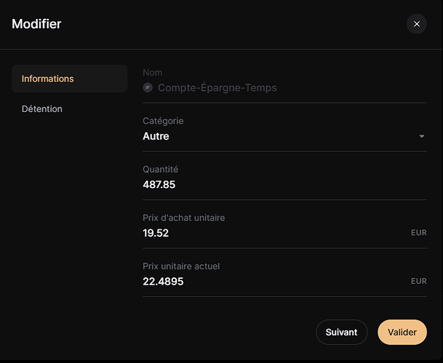This screenshot has height=363, width=443.
Task: Click the Modifier dialog title
Action: (x=36, y=24)
